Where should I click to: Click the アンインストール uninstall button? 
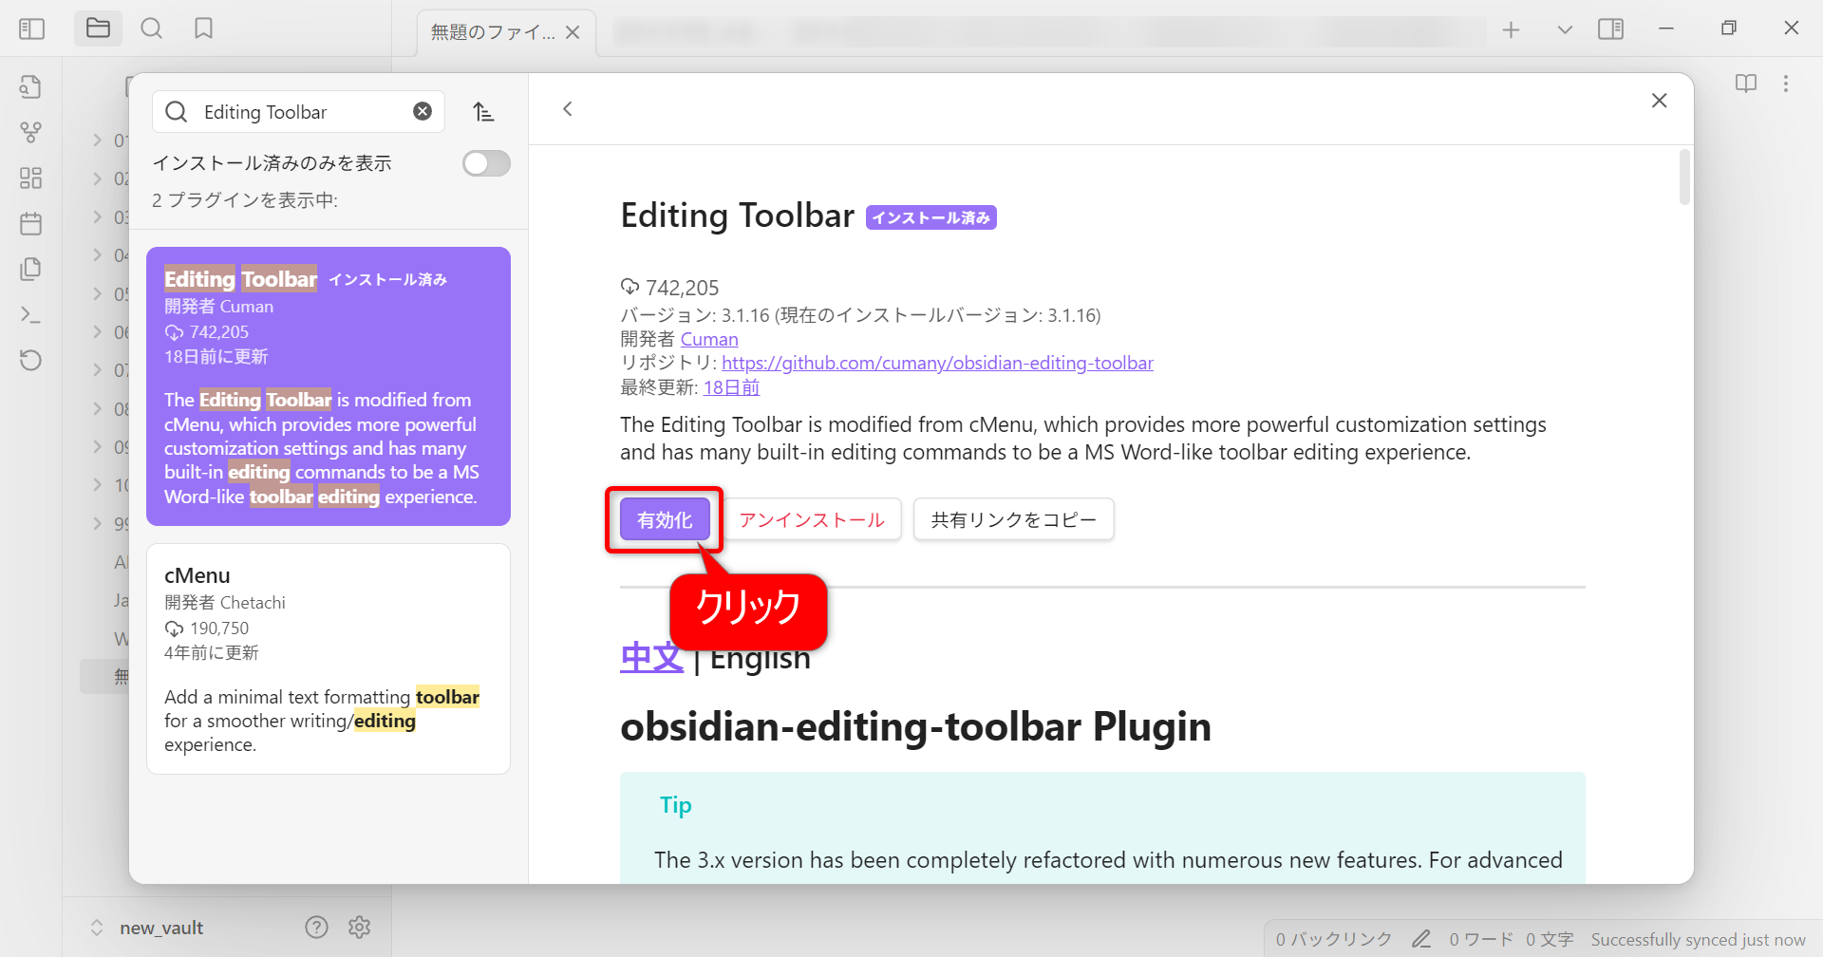coord(812,519)
